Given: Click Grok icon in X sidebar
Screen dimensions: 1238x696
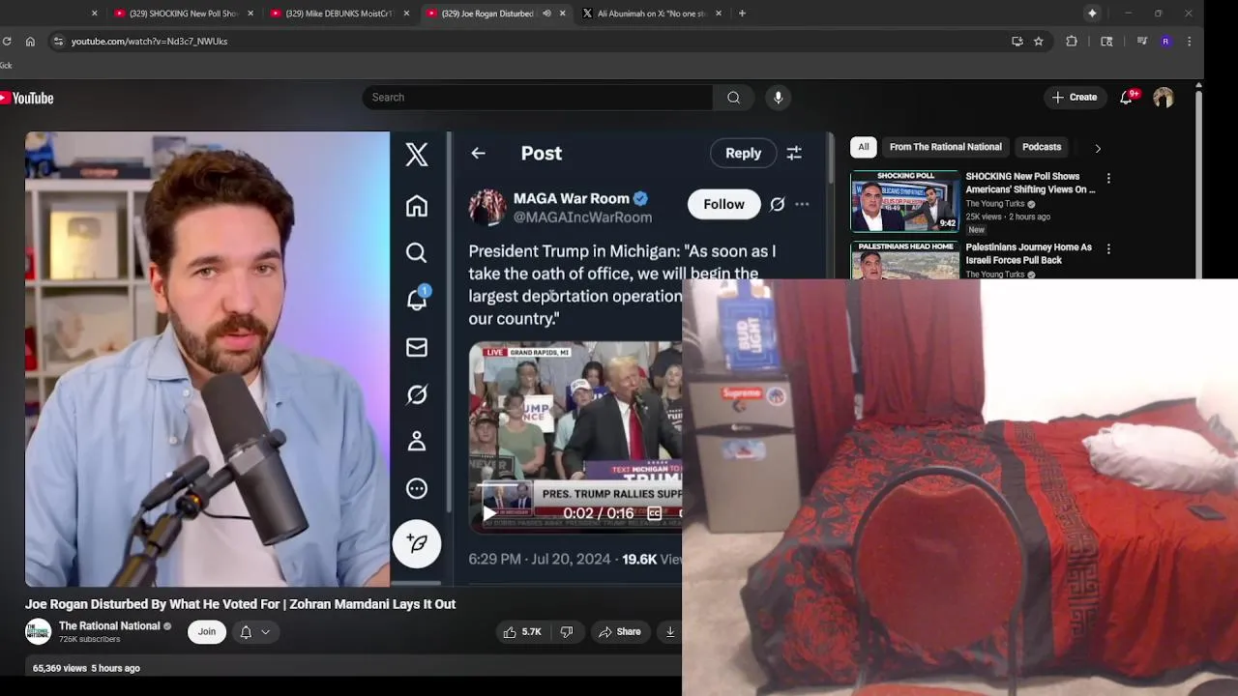Looking at the screenshot, I should point(417,394).
